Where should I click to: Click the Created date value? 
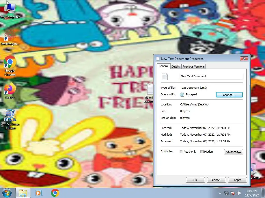click(x=205, y=128)
